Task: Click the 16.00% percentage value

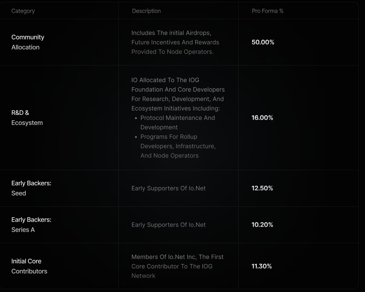Action: pyautogui.click(x=262, y=118)
